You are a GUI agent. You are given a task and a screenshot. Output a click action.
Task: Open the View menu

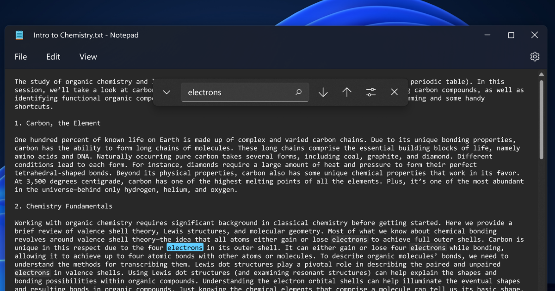[87, 56]
